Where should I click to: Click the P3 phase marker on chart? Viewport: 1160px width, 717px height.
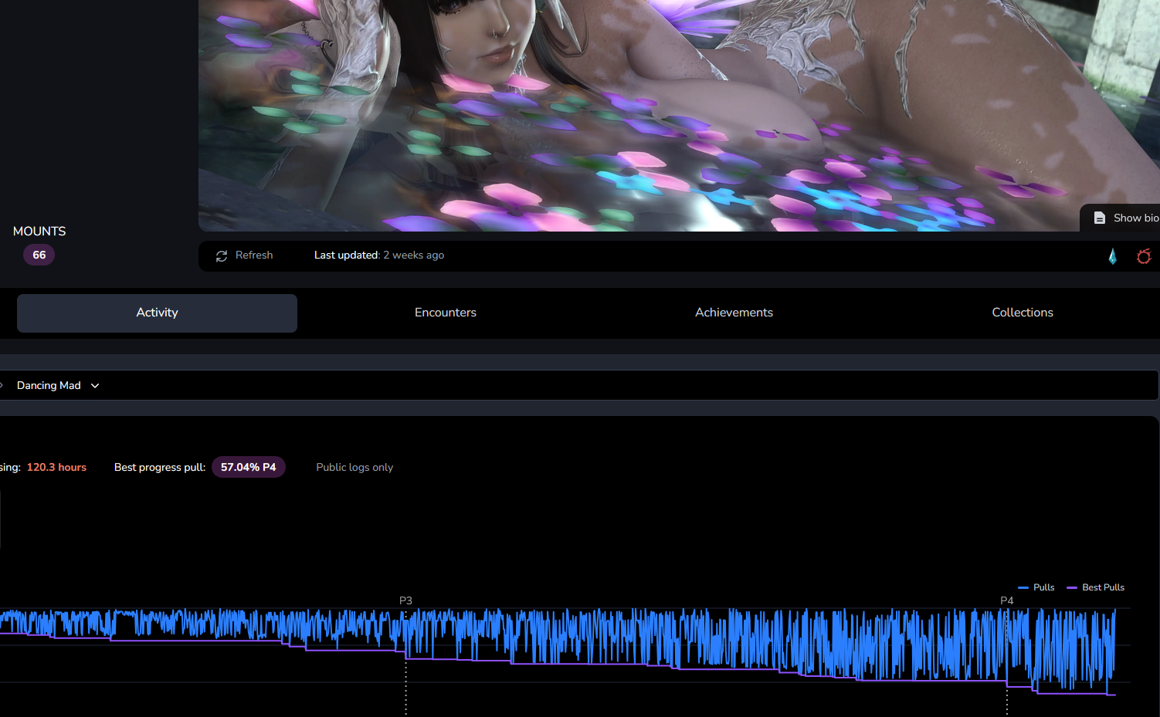[405, 600]
